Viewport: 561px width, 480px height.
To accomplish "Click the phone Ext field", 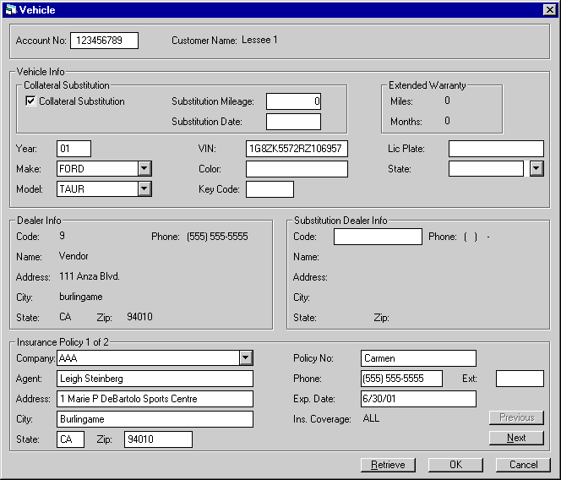I will coord(520,379).
